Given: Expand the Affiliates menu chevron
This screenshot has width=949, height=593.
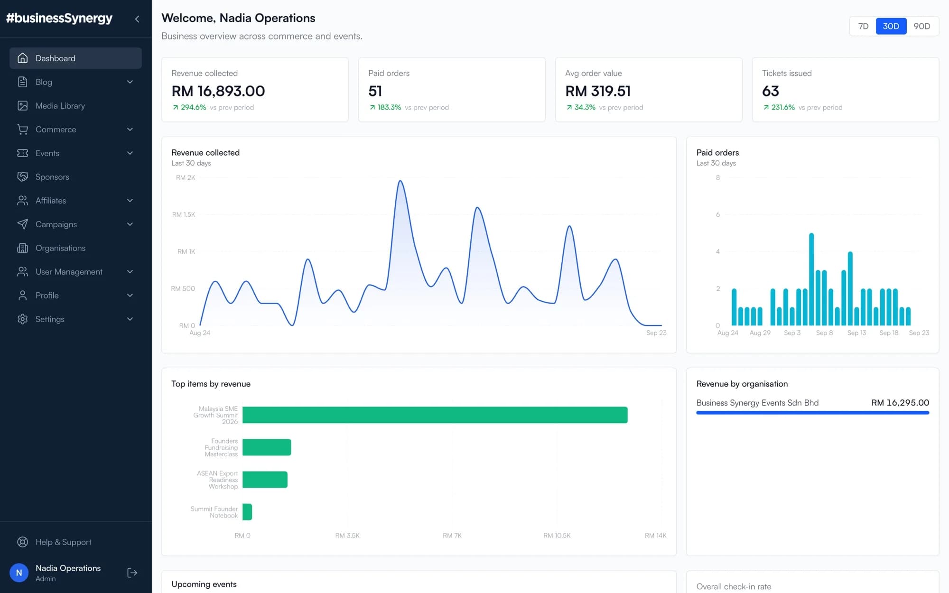Looking at the screenshot, I should click(130, 200).
